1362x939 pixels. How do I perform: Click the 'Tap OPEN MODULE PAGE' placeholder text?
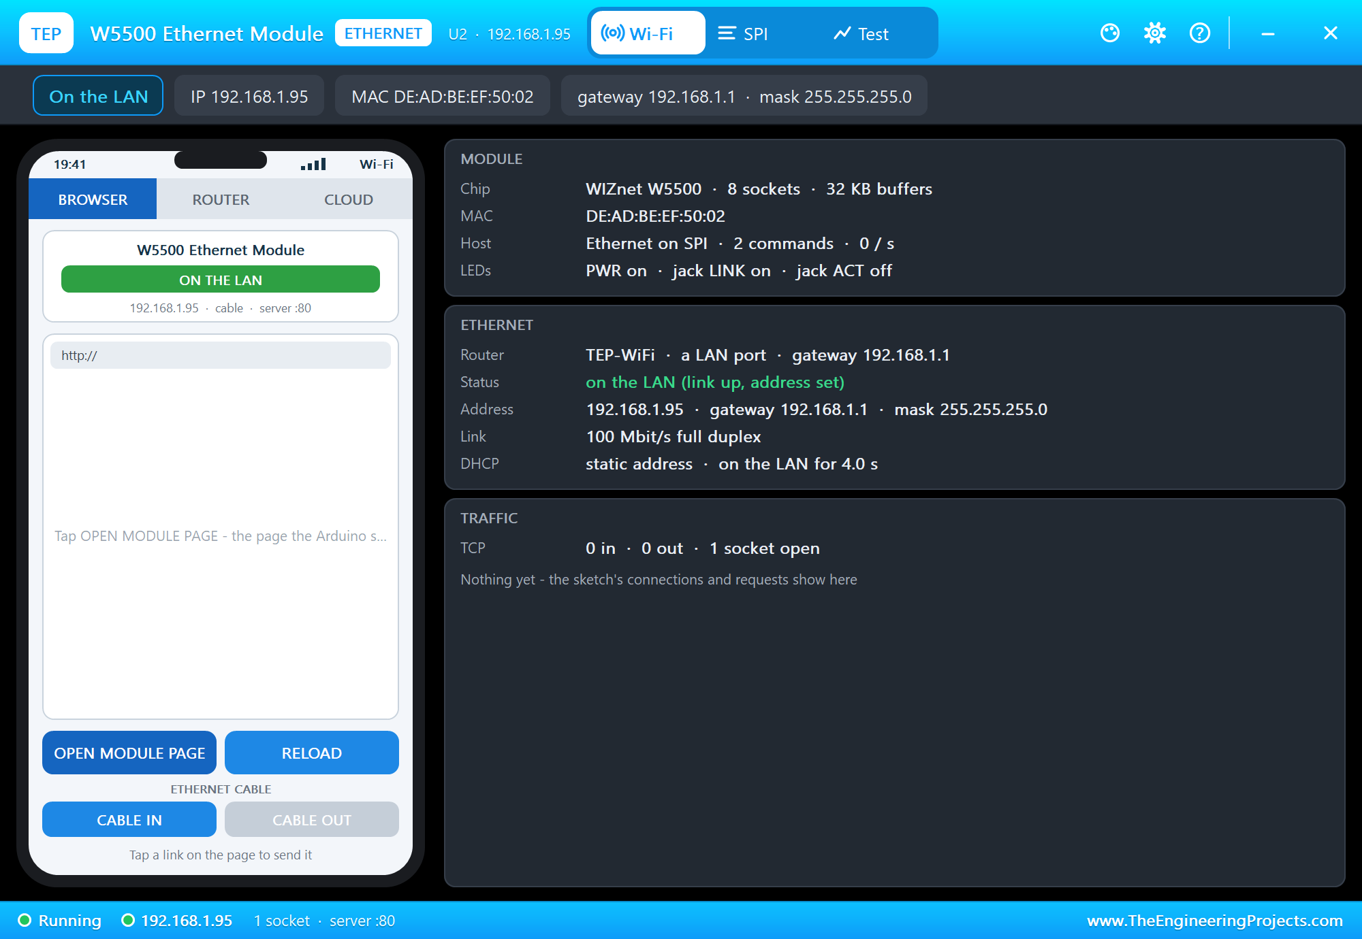point(221,536)
